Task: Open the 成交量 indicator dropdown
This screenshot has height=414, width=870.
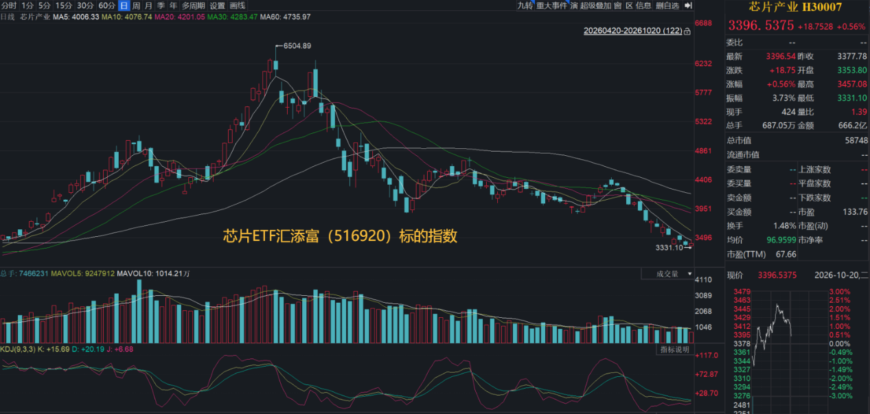Action: coord(667,274)
